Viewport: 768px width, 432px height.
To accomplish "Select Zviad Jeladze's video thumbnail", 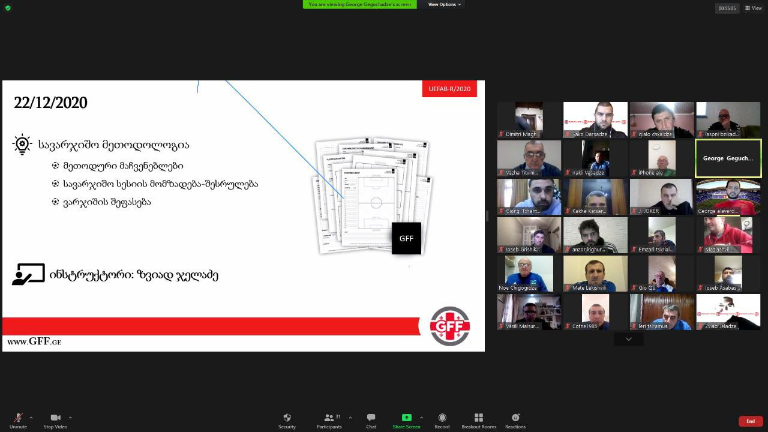I will click(x=728, y=311).
